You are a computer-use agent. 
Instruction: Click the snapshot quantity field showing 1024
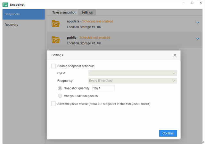coord(103,88)
